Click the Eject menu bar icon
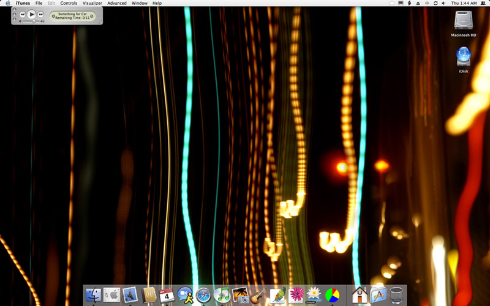 418,3
